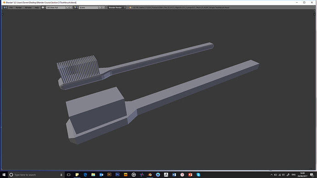This screenshot has height=178, width=317.
Task: Open the Render menu
Action: (18, 7)
